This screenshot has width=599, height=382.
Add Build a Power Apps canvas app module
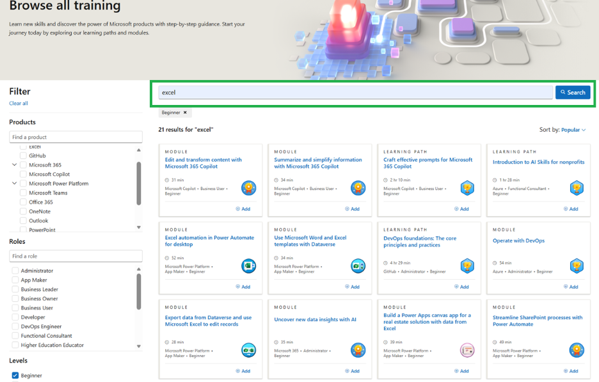[x=461, y=371]
